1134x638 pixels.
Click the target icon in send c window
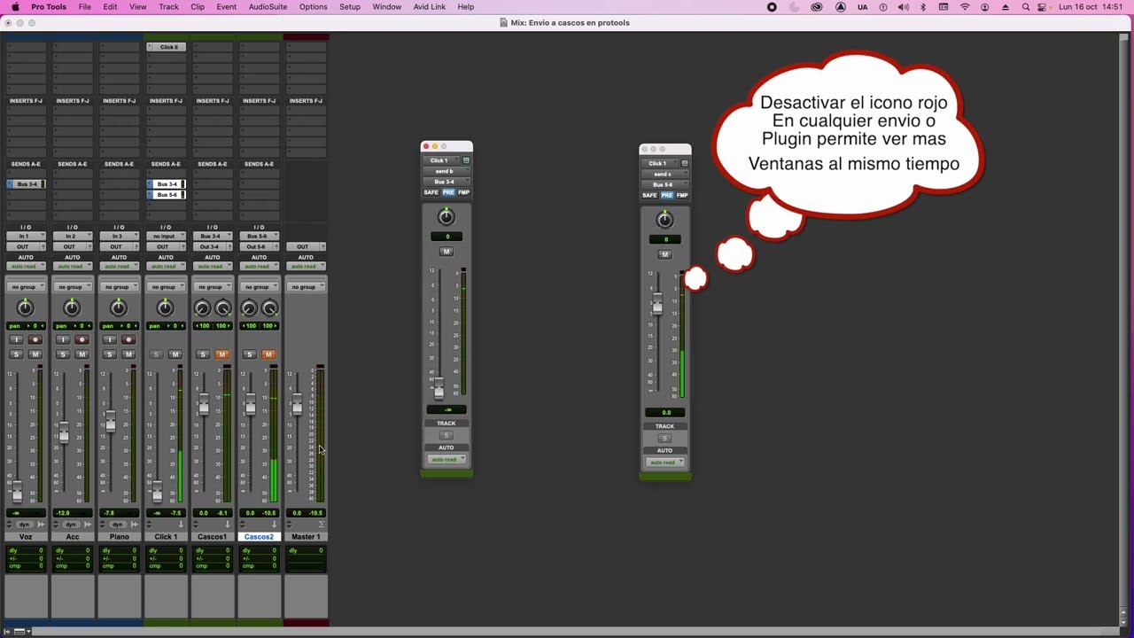[x=684, y=163]
